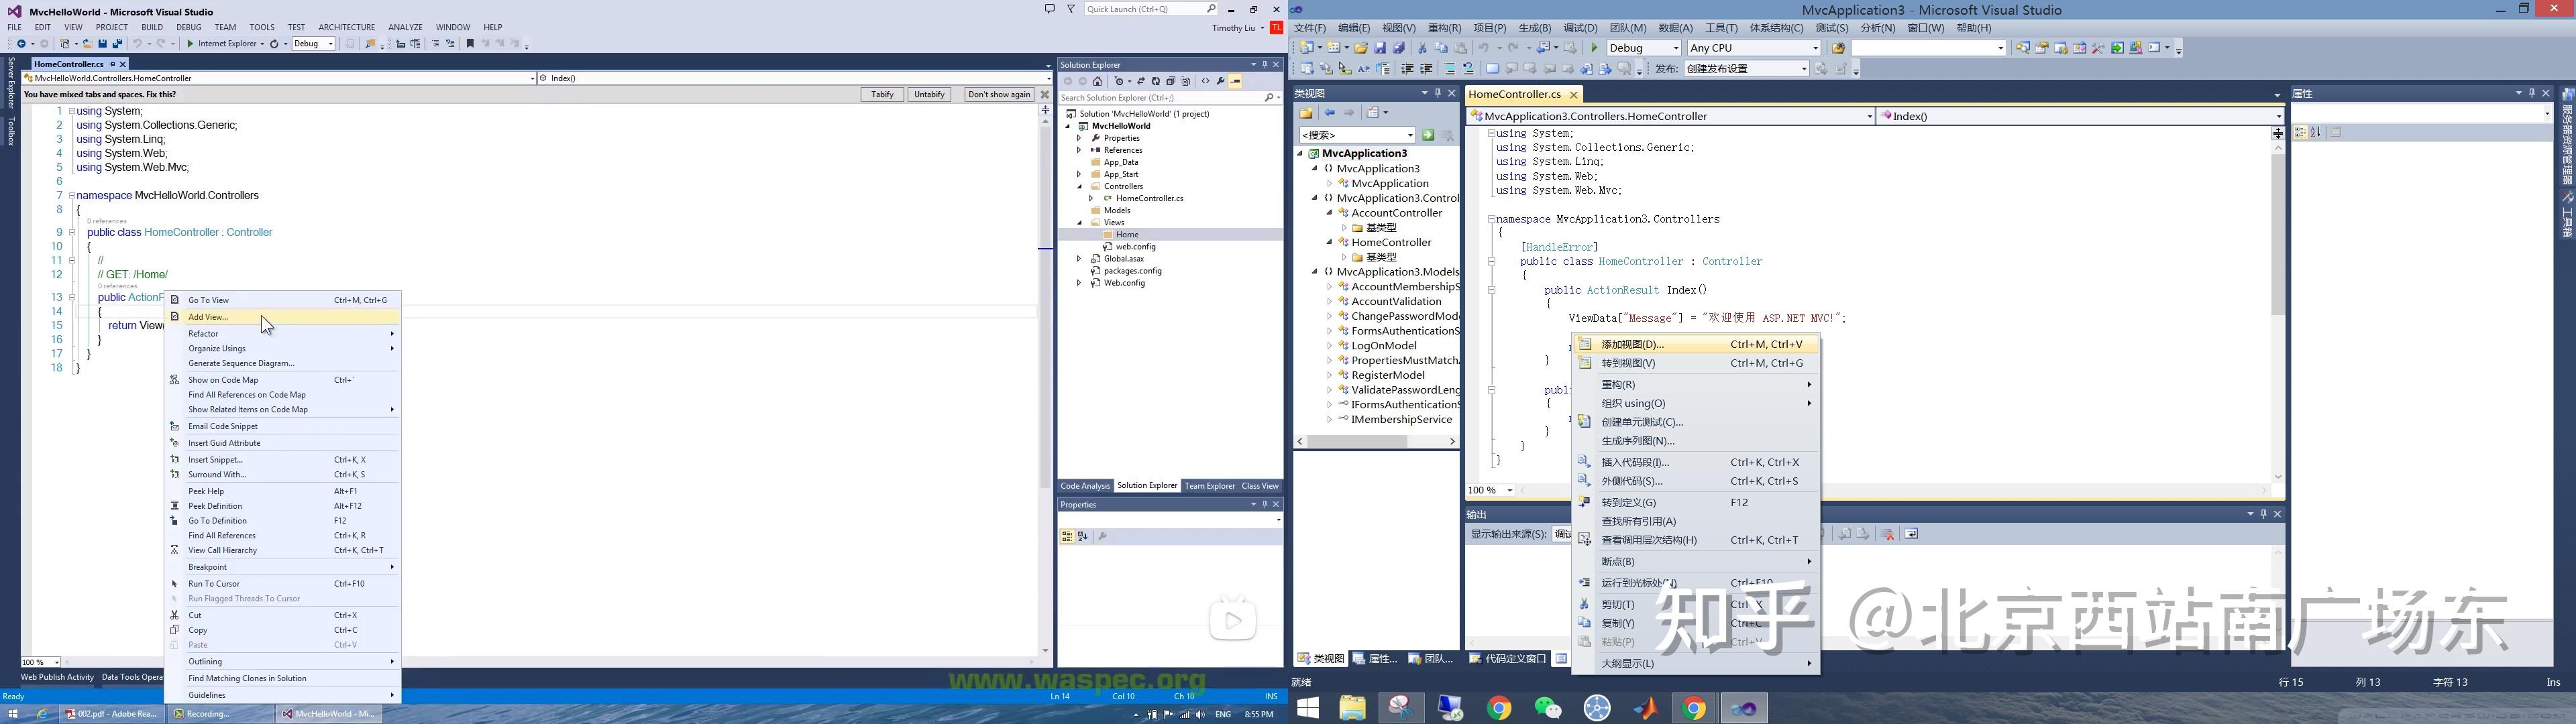Click the right code editor vertical scrollbar thumb
Screen dimensions: 2576x724
pos(2277,235)
